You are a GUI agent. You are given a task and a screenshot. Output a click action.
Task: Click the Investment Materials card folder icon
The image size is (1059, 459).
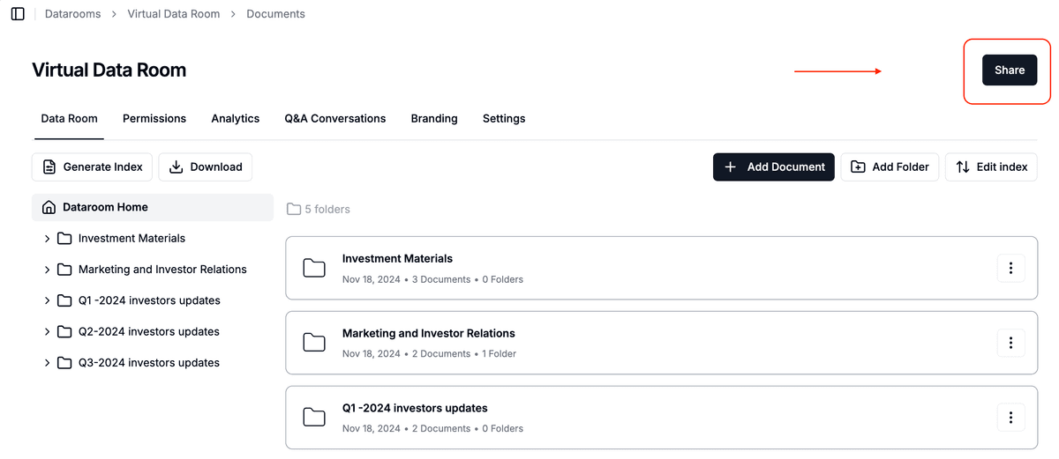click(314, 268)
